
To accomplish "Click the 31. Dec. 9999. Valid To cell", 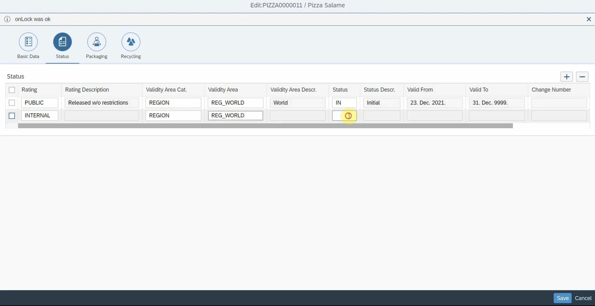I will tap(497, 103).
